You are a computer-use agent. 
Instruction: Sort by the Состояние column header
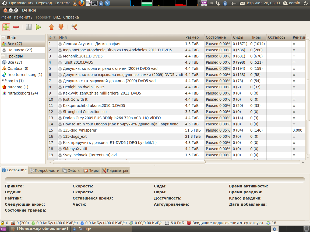tap(218, 37)
